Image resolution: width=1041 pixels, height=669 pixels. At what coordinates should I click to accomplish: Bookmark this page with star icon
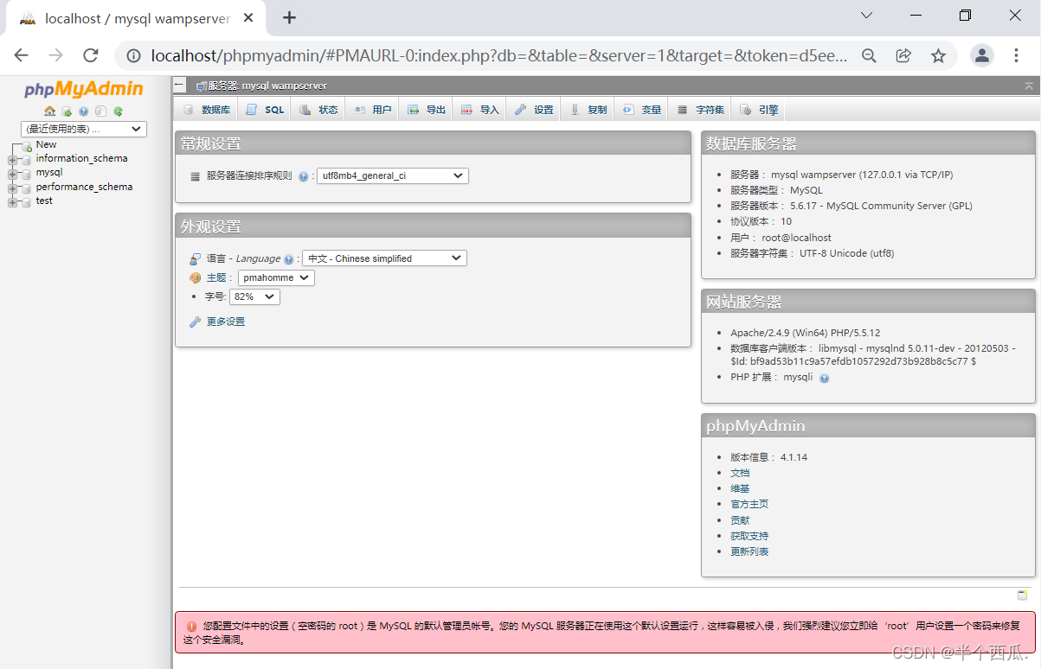(x=938, y=55)
